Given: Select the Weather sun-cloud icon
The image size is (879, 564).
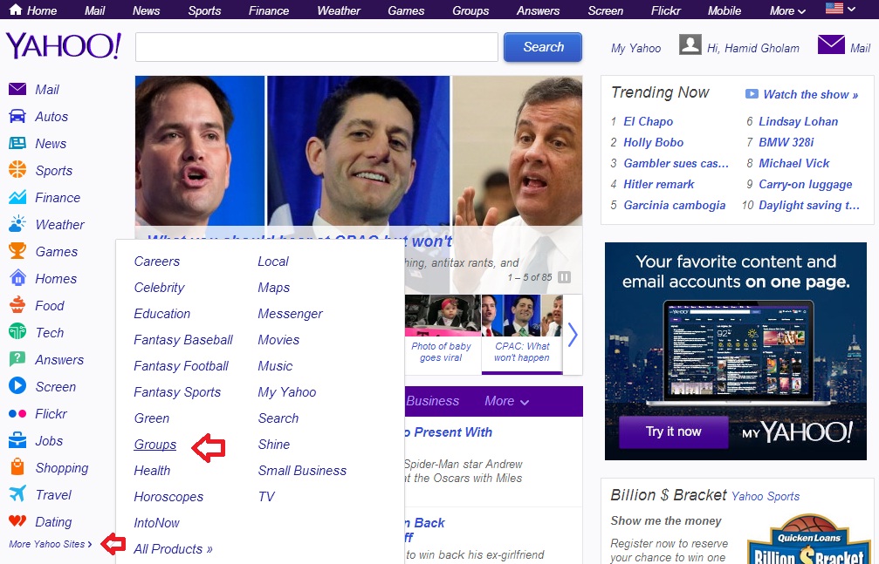Looking at the screenshot, I should tap(17, 223).
